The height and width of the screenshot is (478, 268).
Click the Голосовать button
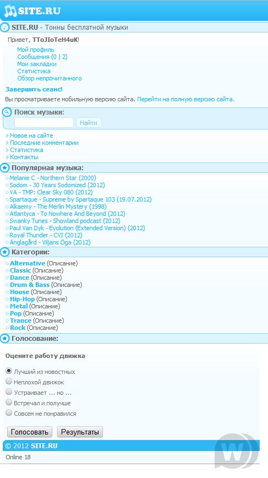click(x=30, y=432)
